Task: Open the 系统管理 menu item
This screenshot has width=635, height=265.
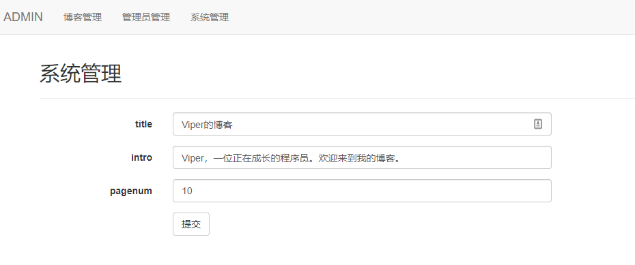Action: click(x=210, y=17)
